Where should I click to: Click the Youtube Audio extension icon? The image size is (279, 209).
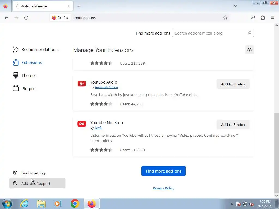point(82,83)
